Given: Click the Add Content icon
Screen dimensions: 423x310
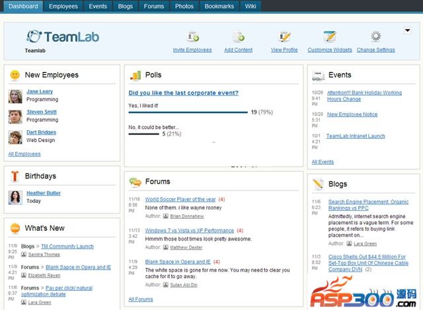Looking at the screenshot, I should pos(239,37).
